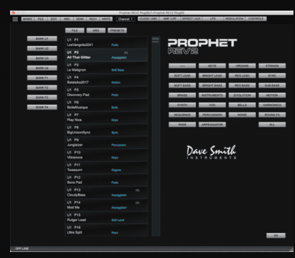This screenshot has height=258, width=295.
Task: Select preset U1 P7 Play Nice.
Action: click(x=106, y=118)
